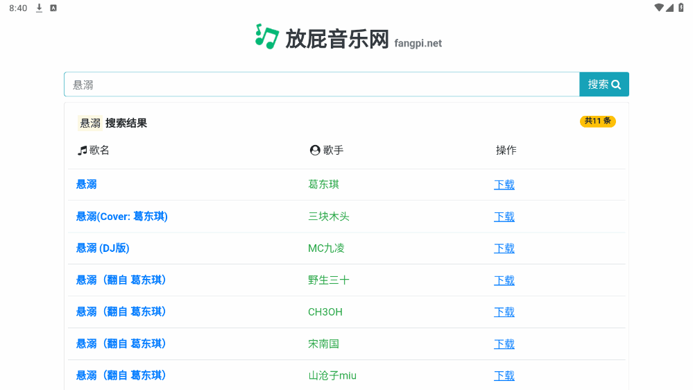
Task: Tap the battery icon in the status bar
Action: click(681, 8)
